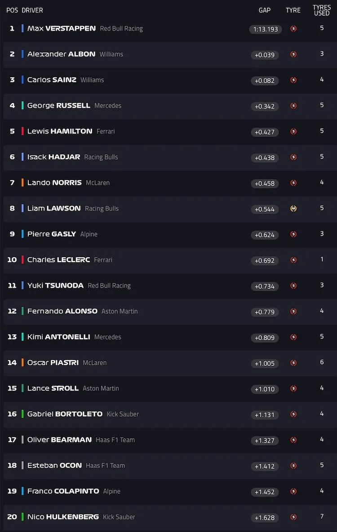
Task: Click Albon's +0.039 gap badge
Action: pos(265,55)
